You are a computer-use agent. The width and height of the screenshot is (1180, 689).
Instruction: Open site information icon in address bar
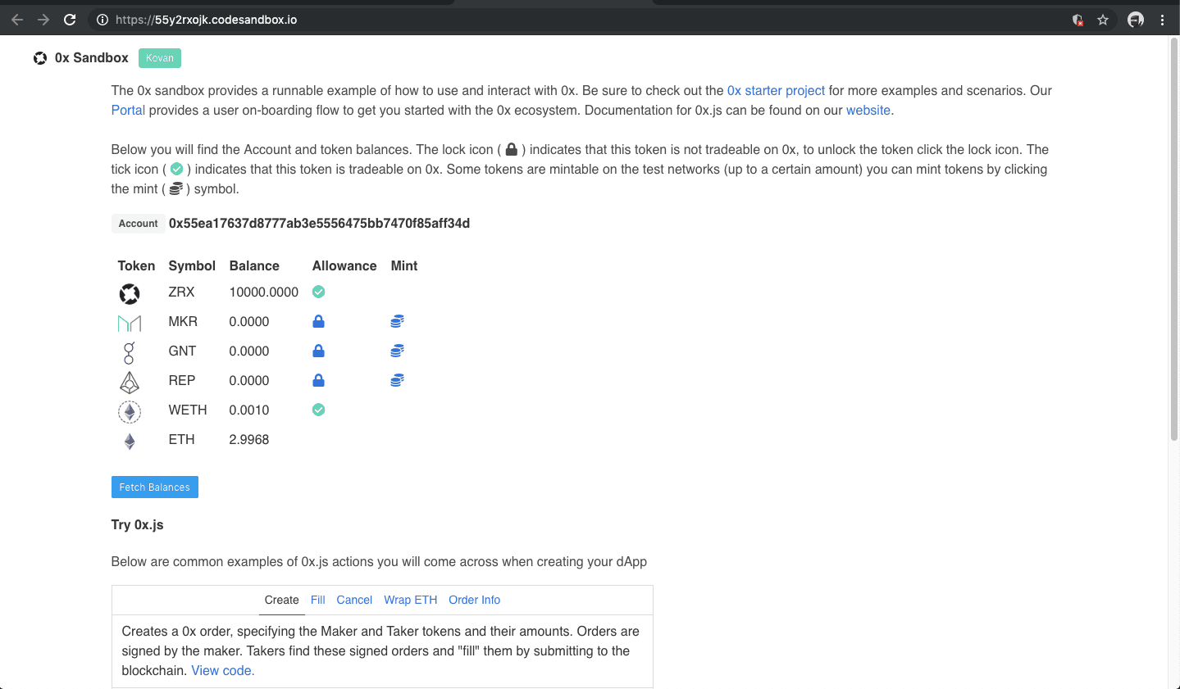(x=103, y=20)
